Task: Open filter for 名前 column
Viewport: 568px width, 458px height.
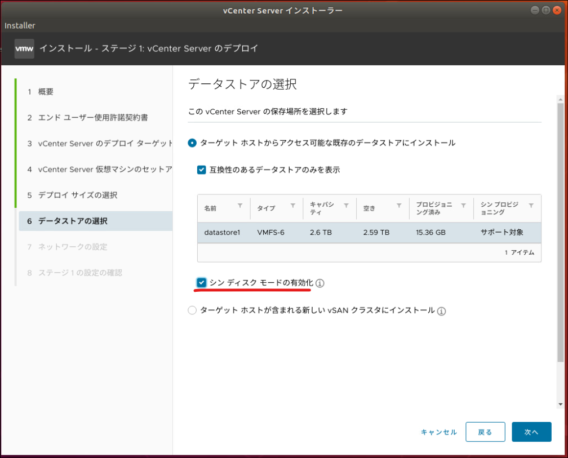Action: [x=240, y=206]
